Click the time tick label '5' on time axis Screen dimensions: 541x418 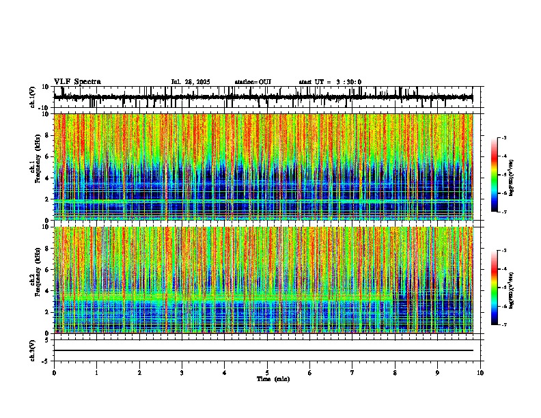(267, 373)
